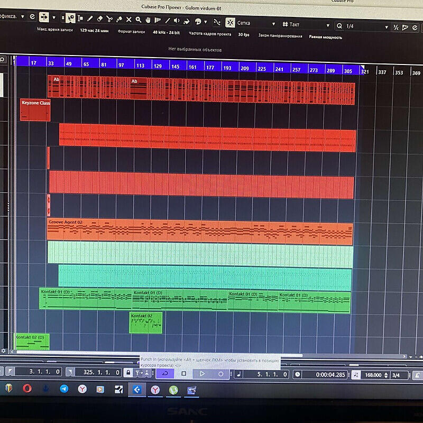Toggle the Cycle loop button
This screenshot has height=423, width=423.
point(165,373)
